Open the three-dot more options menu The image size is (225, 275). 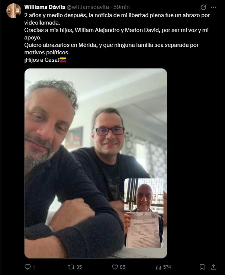213,7
